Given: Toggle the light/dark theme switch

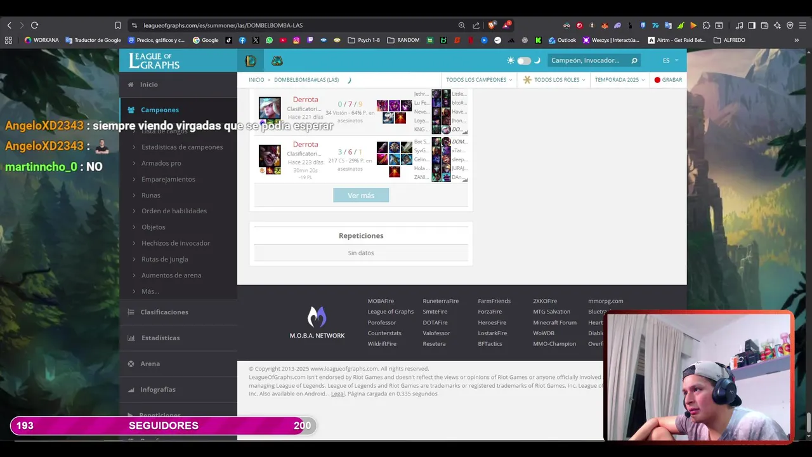Looking at the screenshot, I should pyautogui.click(x=524, y=61).
